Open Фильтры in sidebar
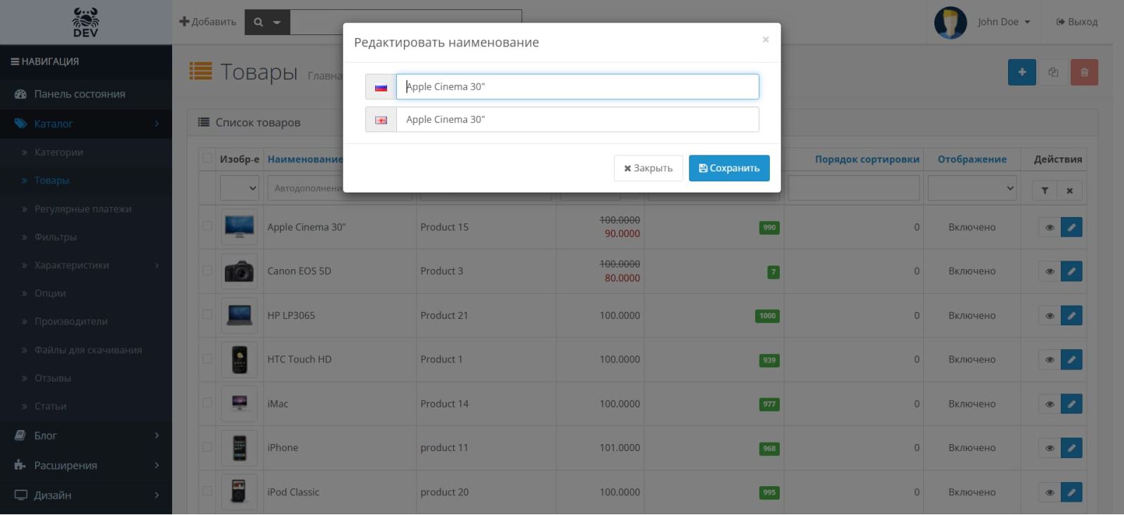 [55, 237]
